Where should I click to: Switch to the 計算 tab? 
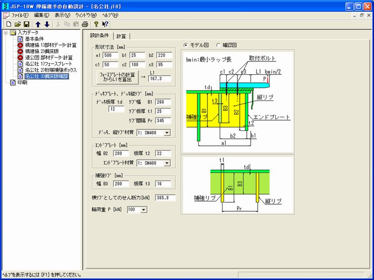click(122, 36)
